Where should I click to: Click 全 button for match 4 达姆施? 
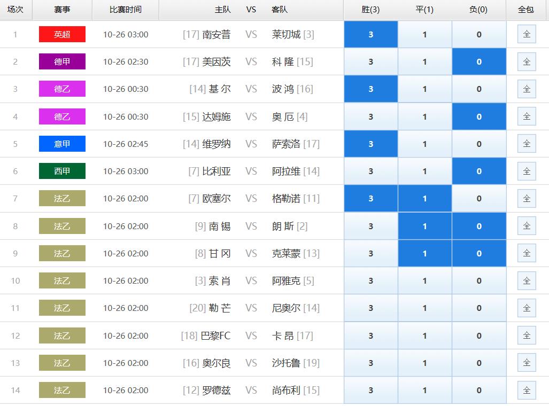coord(527,116)
